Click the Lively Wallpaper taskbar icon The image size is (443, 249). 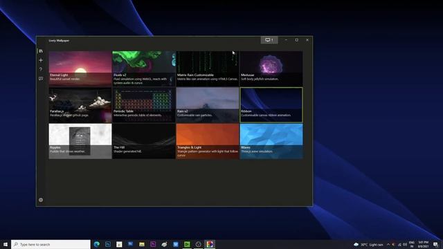(x=210, y=244)
